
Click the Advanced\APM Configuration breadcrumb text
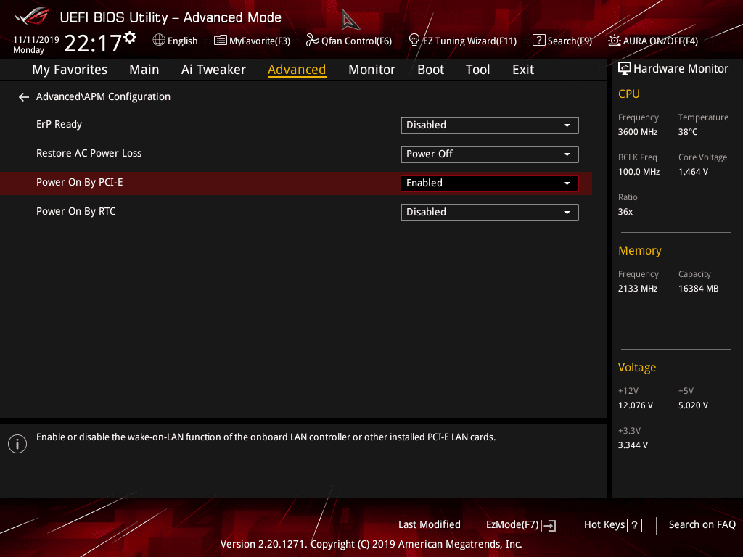[103, 96]
